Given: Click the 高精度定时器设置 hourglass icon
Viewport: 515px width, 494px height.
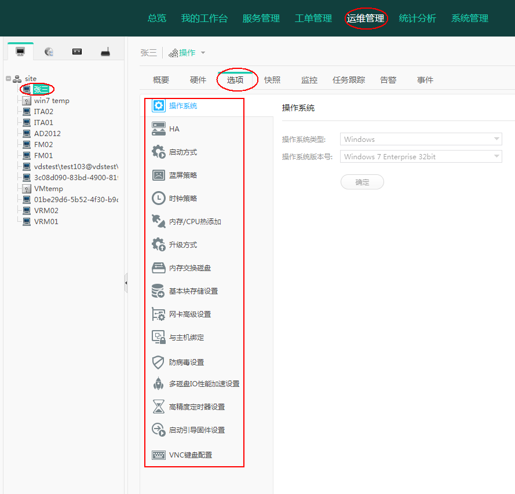Looking at the screenshot, I should click(x=159, y=407).
